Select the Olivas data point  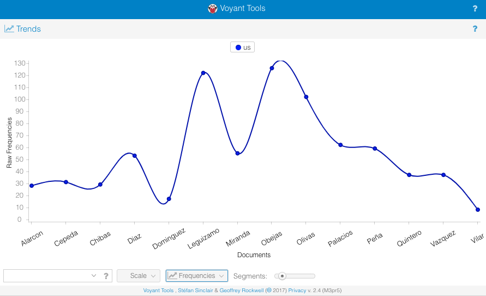click(x=306, y=97)
